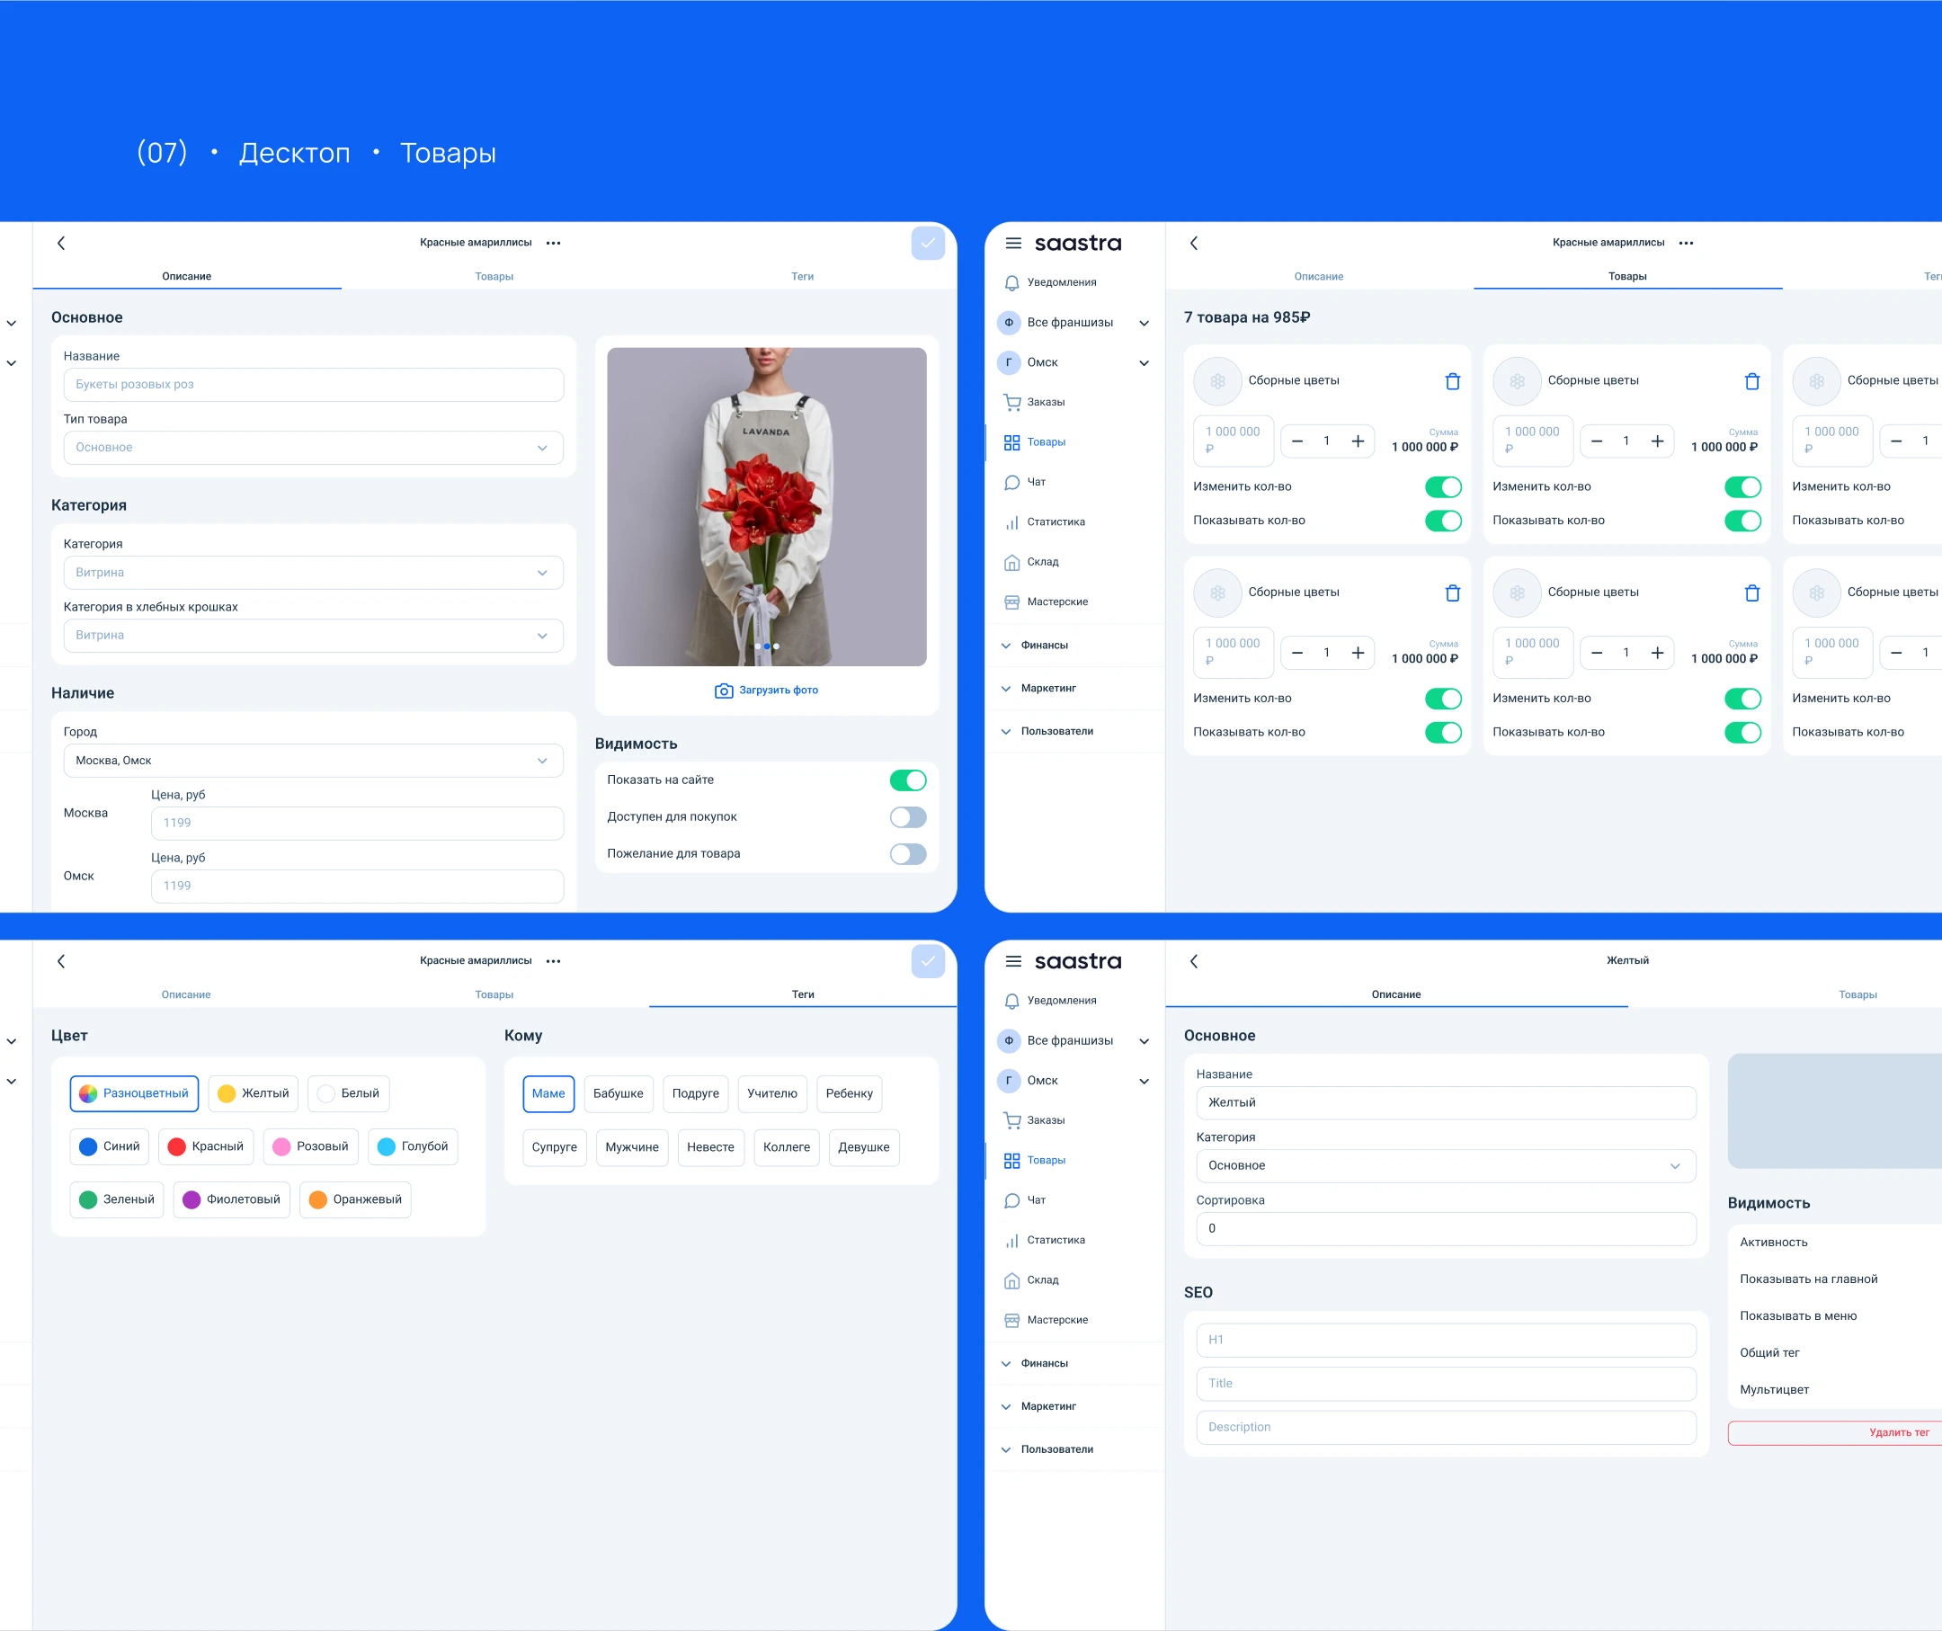The height and width of the screenshot is (1631, 1942).
Task: Open the three-dots menu beside Красные амариллисы in the top-left panel
Action: pos(553,243)
